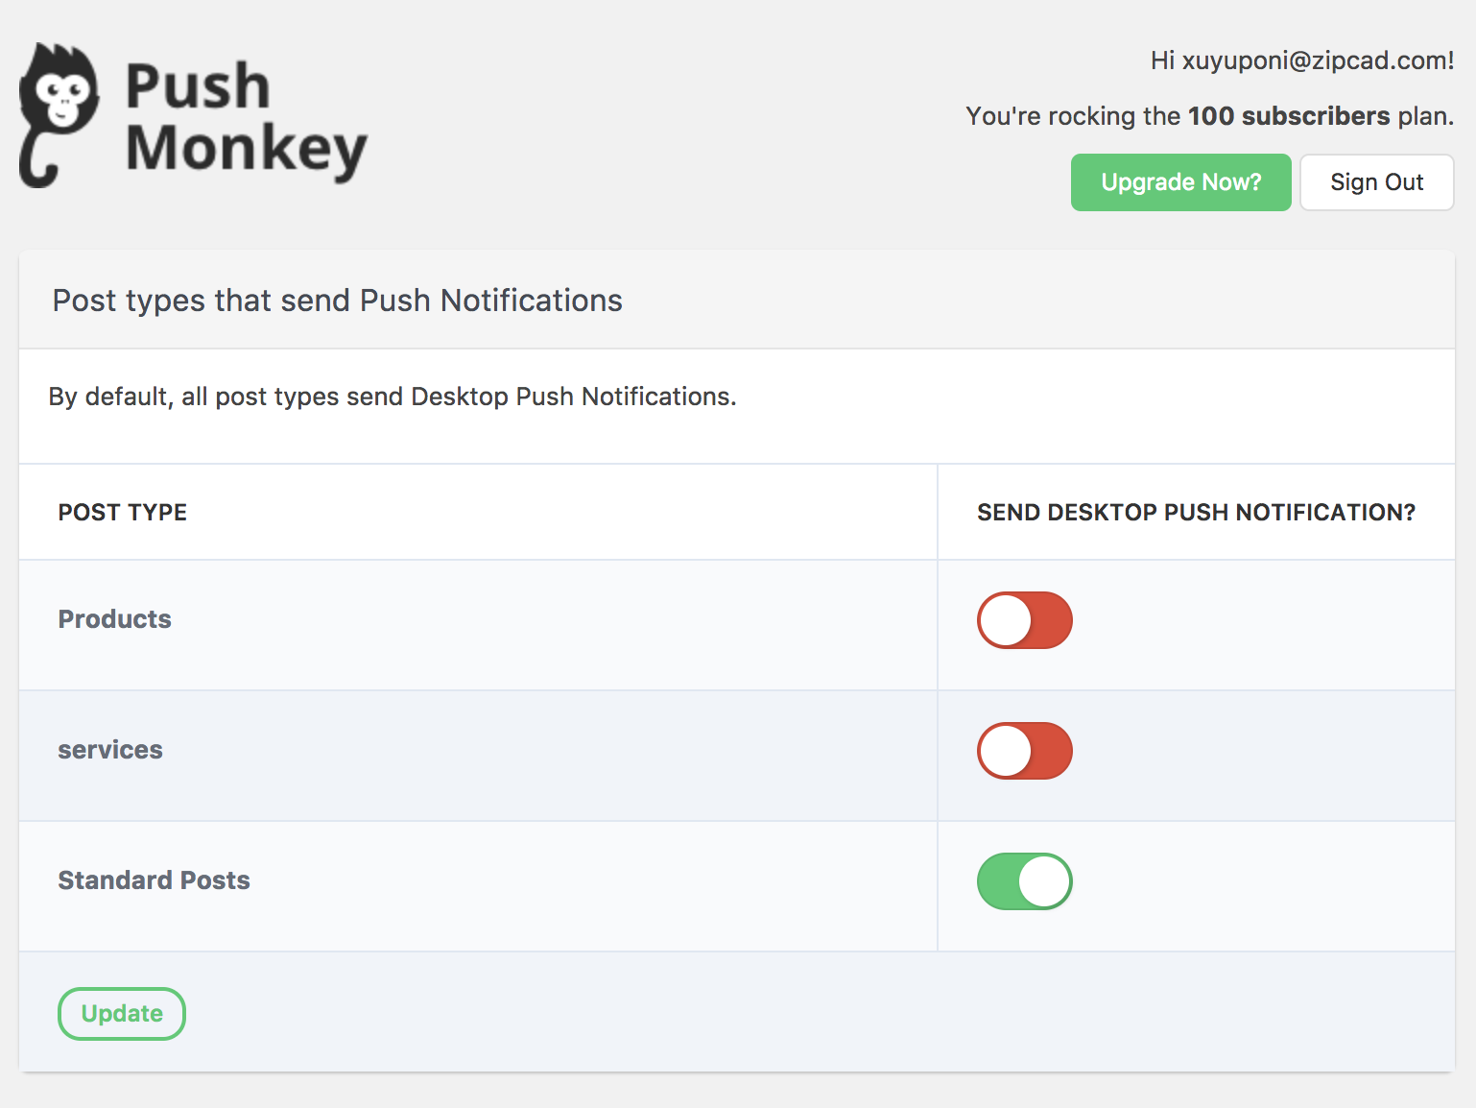The height and width of the screenshot is (1108, 1476).
Task: Click the xuyuponi@zipcad.com greeting text
Action: click(x=1302, y=60)
